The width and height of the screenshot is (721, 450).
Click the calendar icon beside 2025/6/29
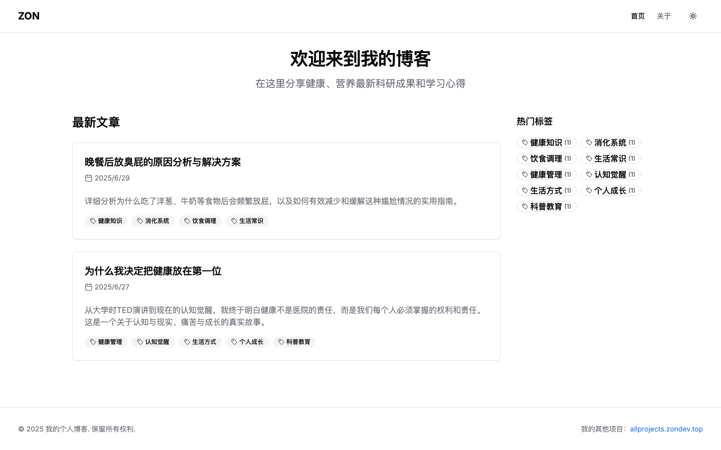[89, 177]
